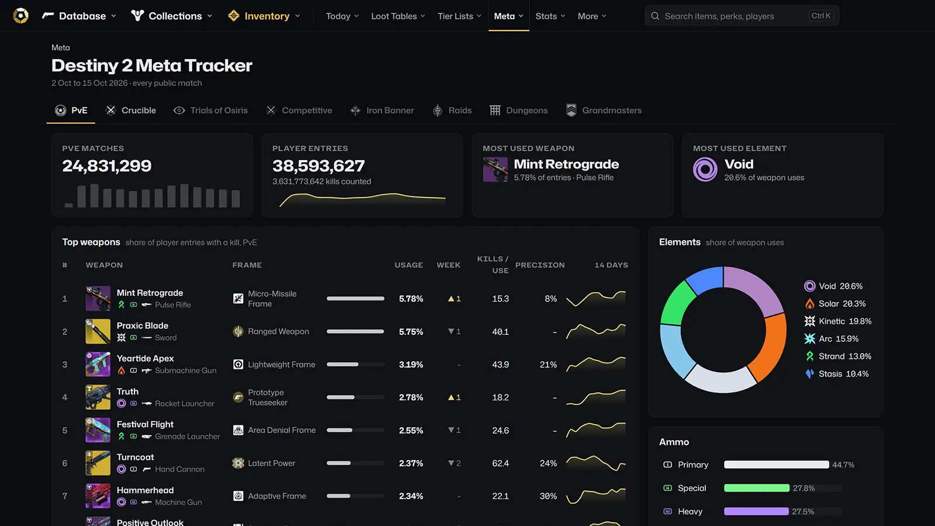Click Kinetic legend icon in Elements panel
Screen dimensions: 935x526
[809, 321]
